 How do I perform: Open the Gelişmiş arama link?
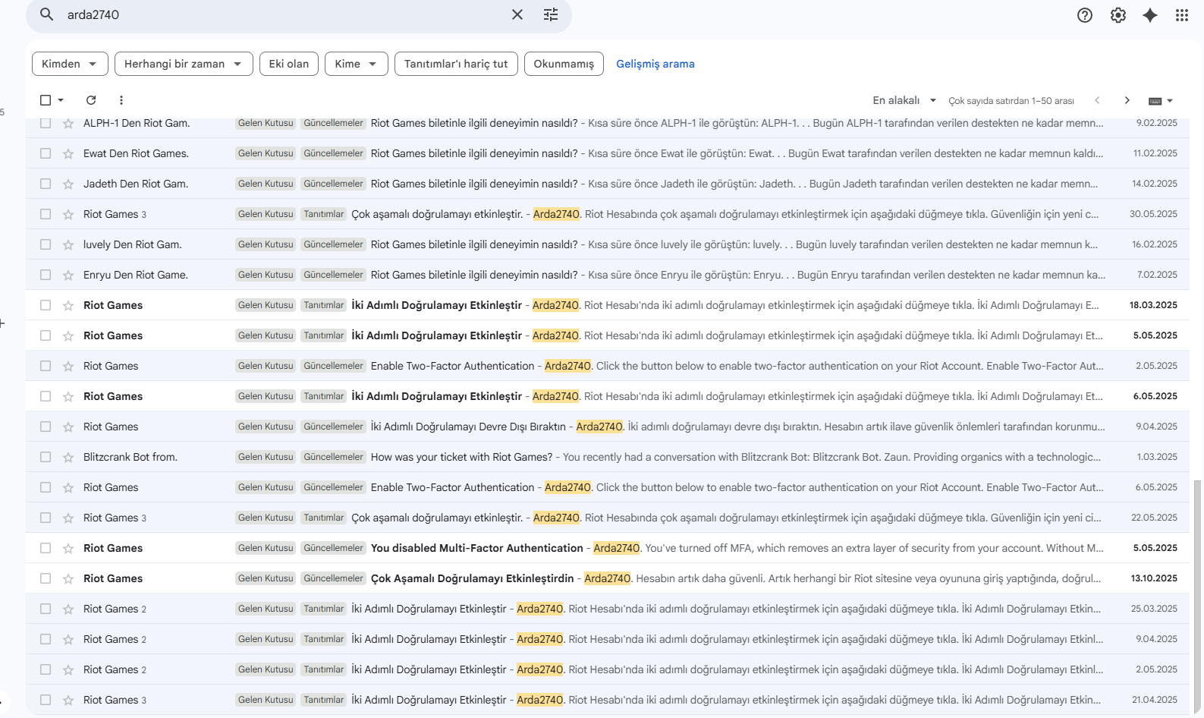coord(655,64)
